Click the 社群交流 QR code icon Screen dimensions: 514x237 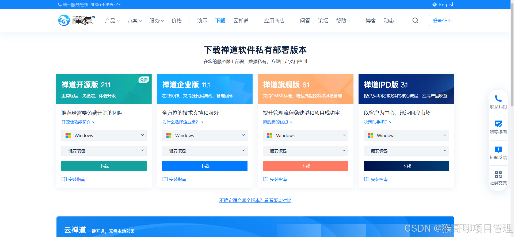498,175
